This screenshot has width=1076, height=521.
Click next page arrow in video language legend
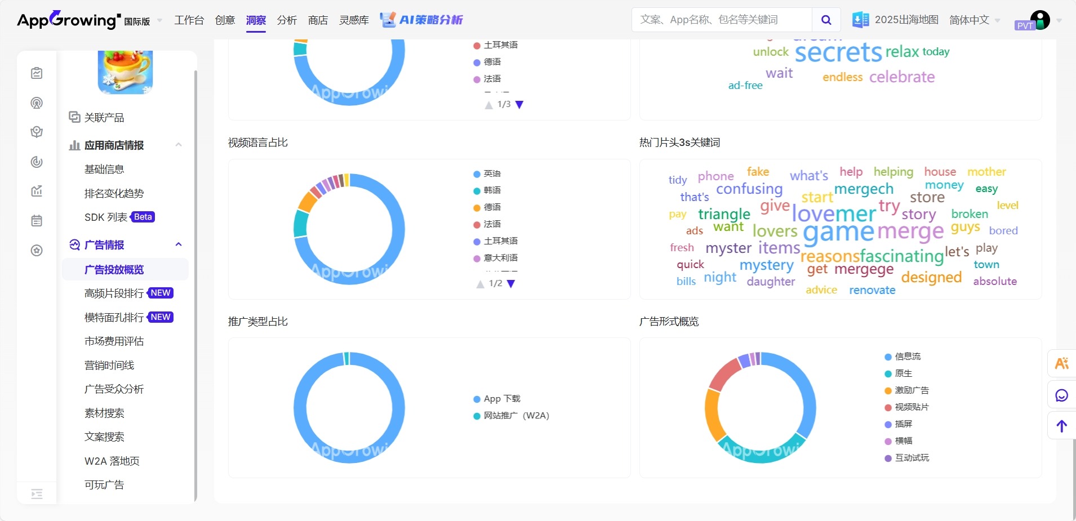511,284
